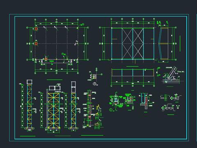Click the green vertical line at the far right
Viewport: 197px width, 148px height.
point(180,44)
